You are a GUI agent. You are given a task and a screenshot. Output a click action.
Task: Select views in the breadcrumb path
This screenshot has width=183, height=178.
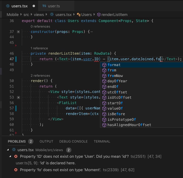39,15
